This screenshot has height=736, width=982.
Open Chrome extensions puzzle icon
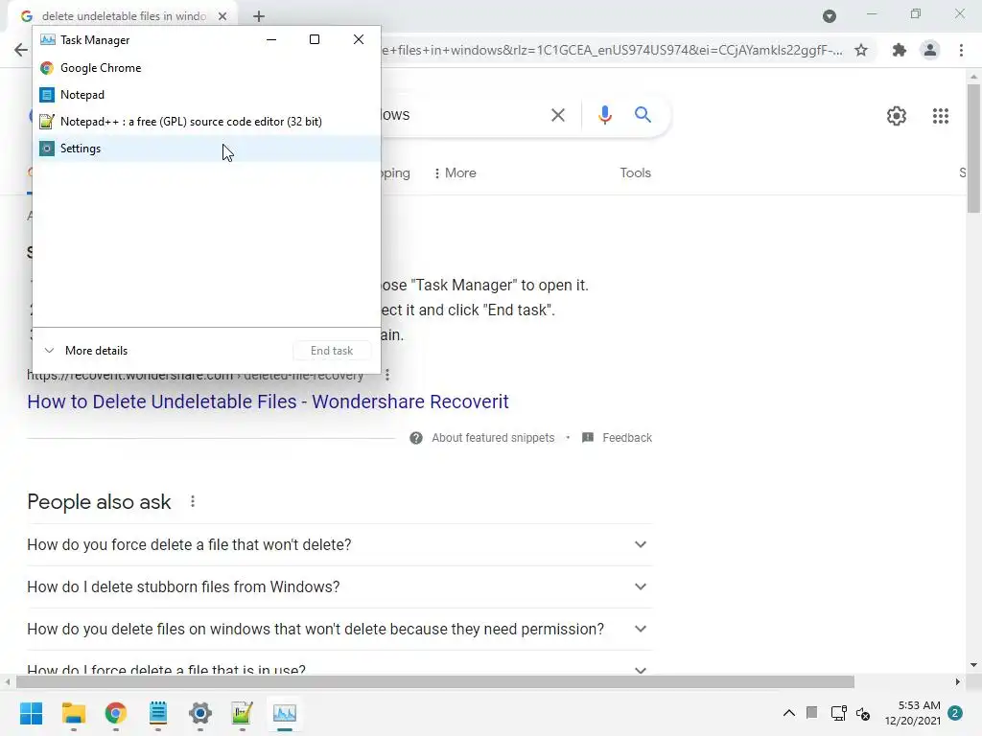900,50
